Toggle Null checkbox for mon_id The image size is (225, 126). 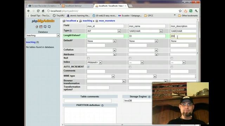pyautogui.click(x=88, y=58)
